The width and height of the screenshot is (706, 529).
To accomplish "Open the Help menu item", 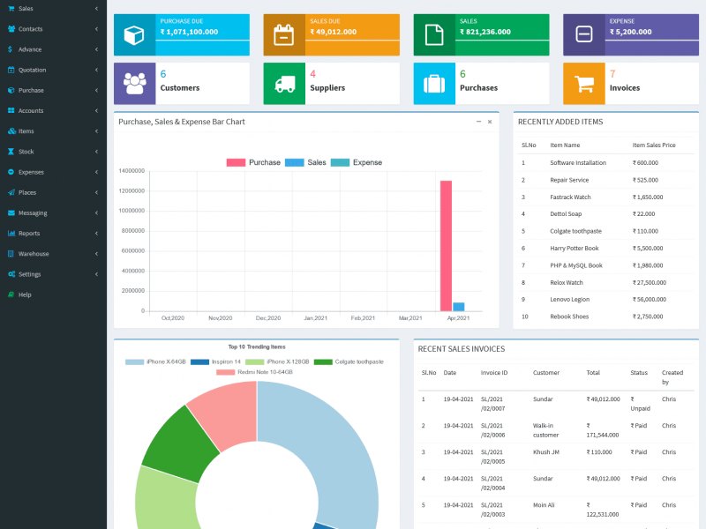I will [x=53, y=294].
